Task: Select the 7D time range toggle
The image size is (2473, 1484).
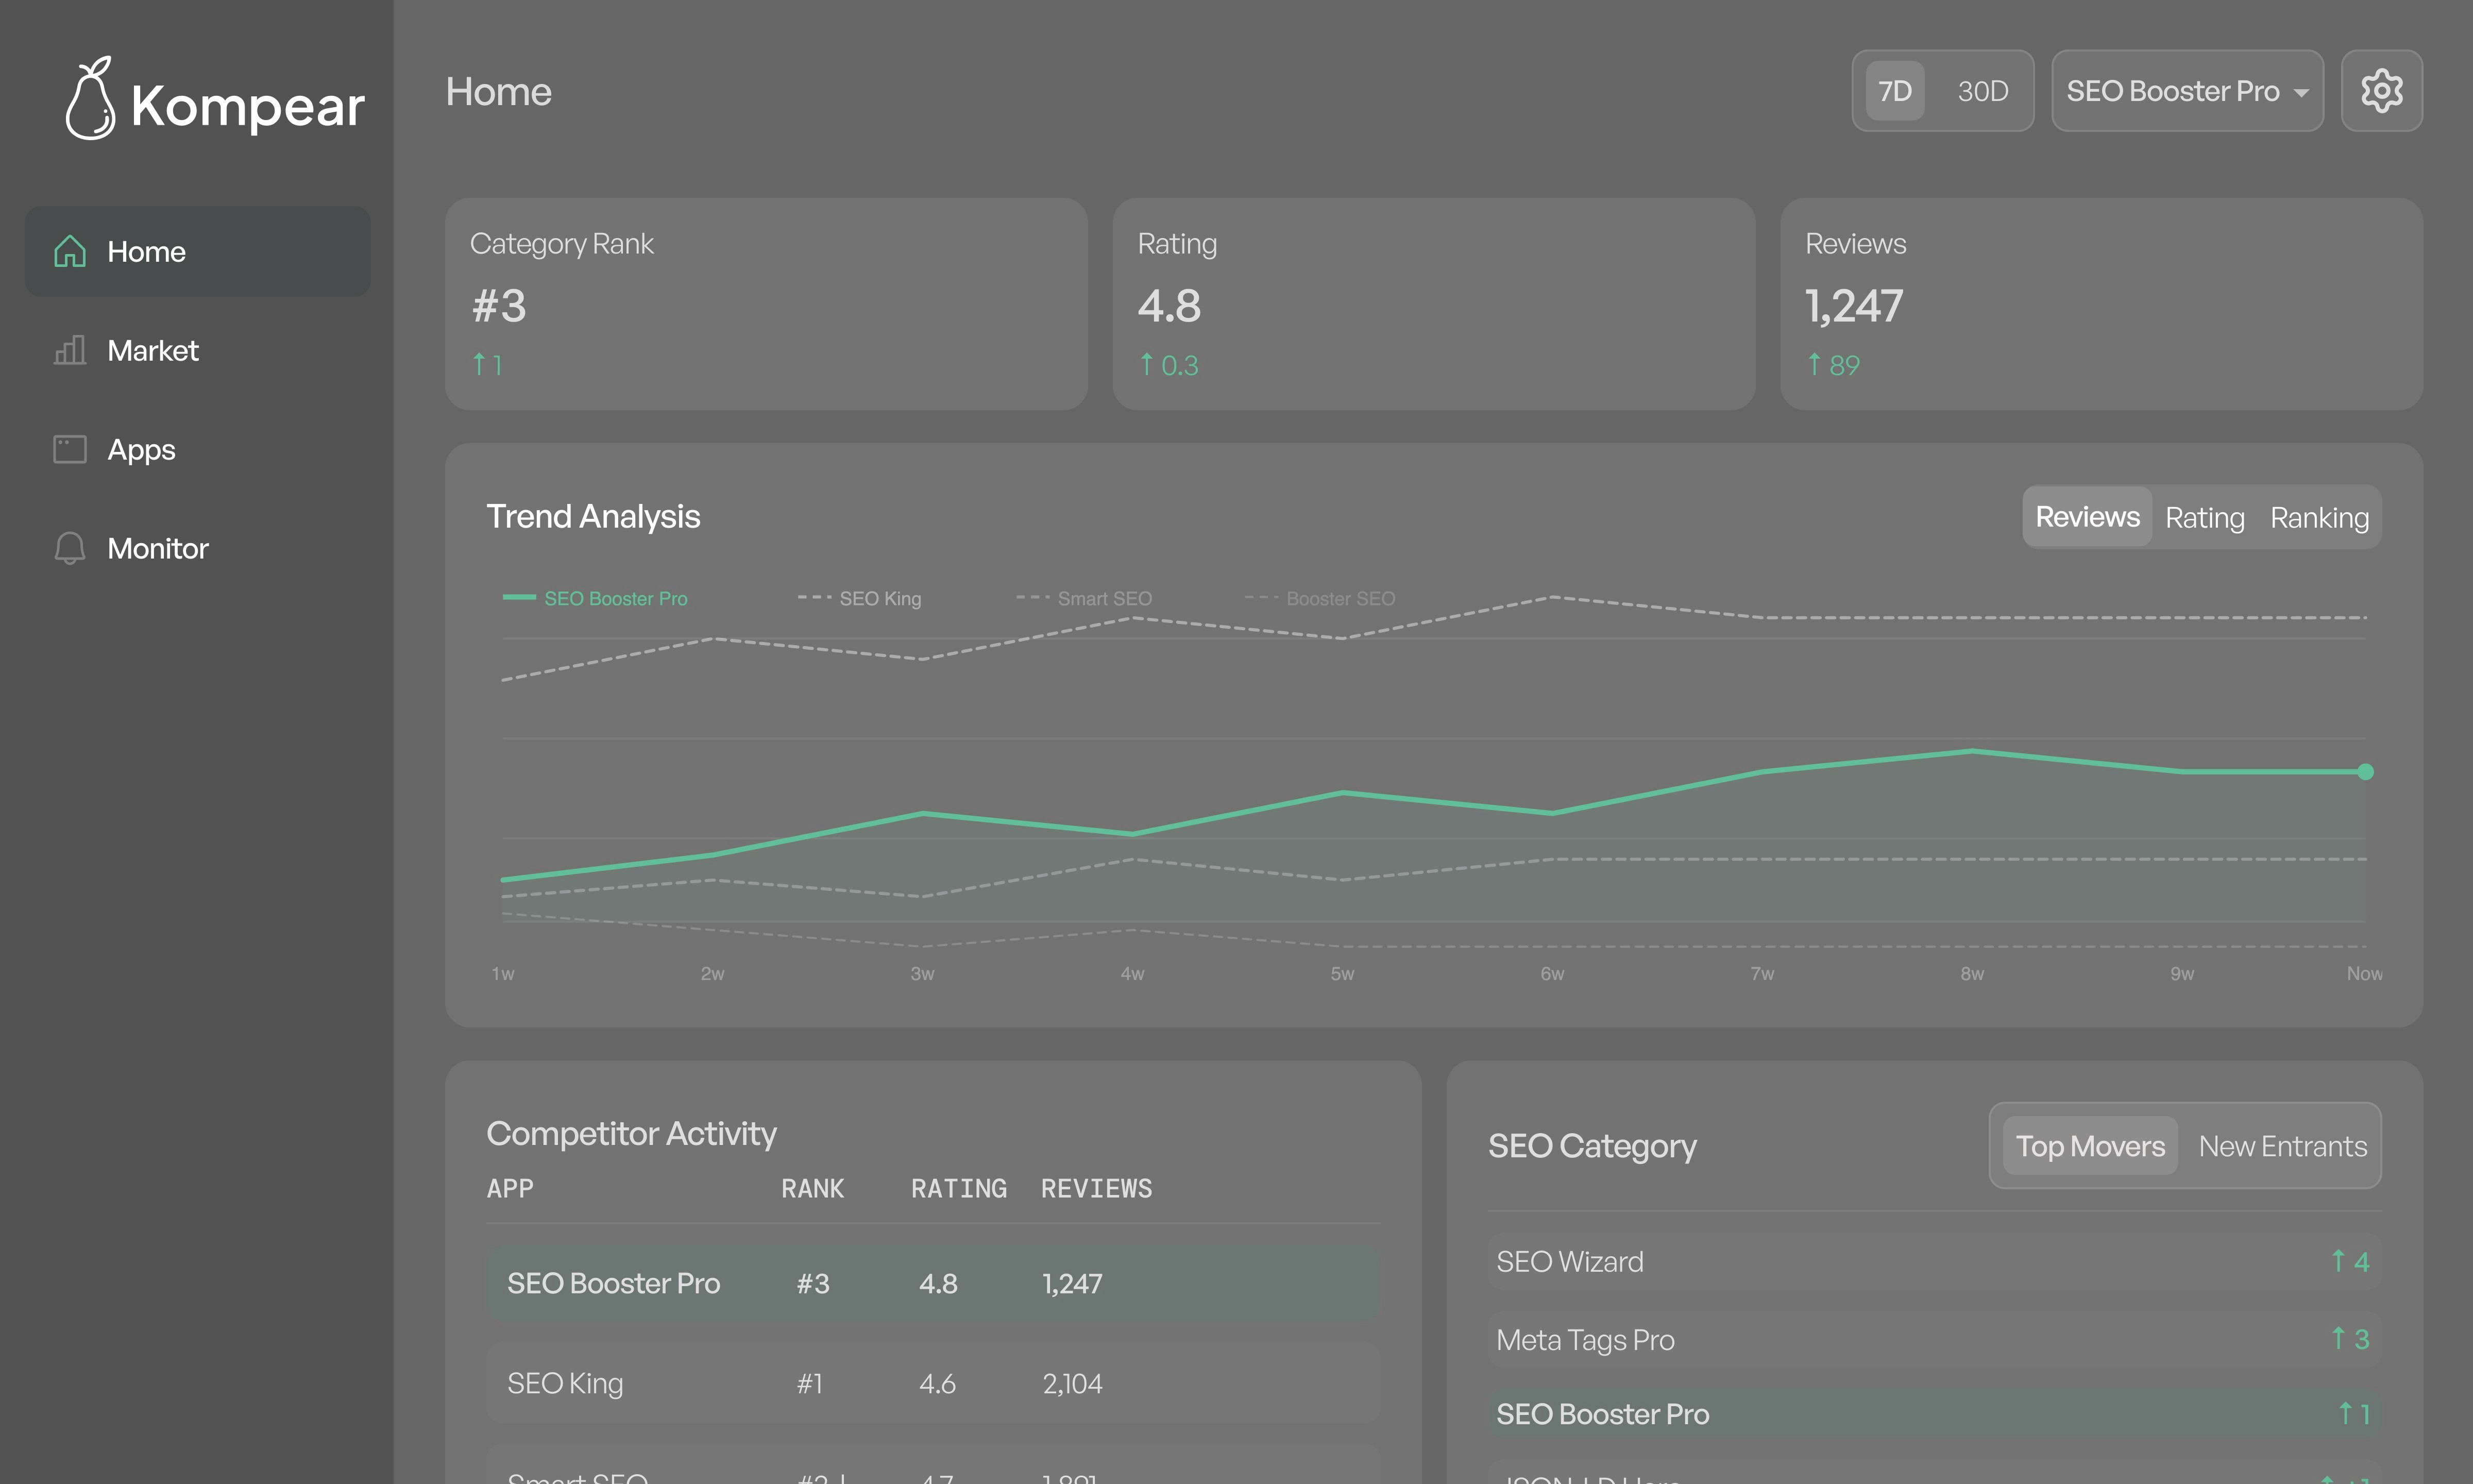Action: [x=1894, y=91]
